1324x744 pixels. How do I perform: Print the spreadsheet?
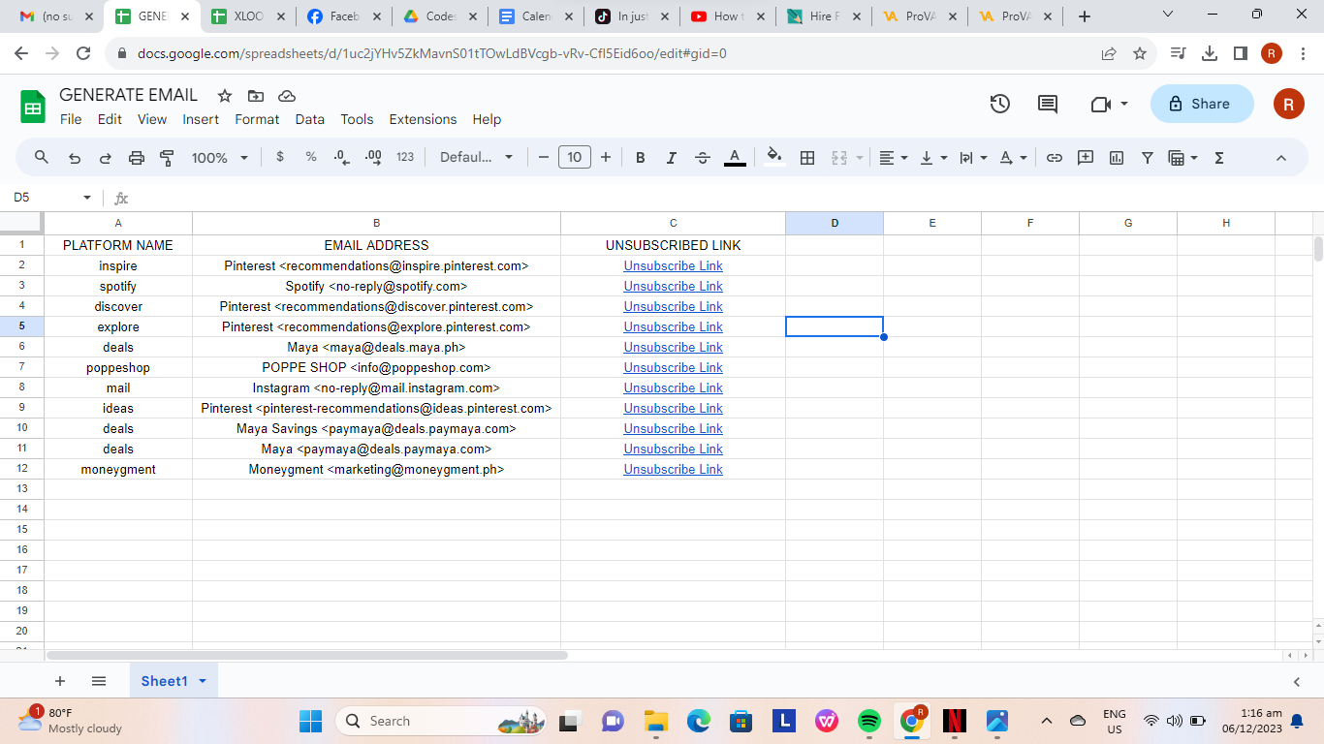click(137, 157)
